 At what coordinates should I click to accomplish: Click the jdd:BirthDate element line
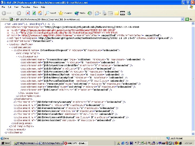(x=68, y=68)
